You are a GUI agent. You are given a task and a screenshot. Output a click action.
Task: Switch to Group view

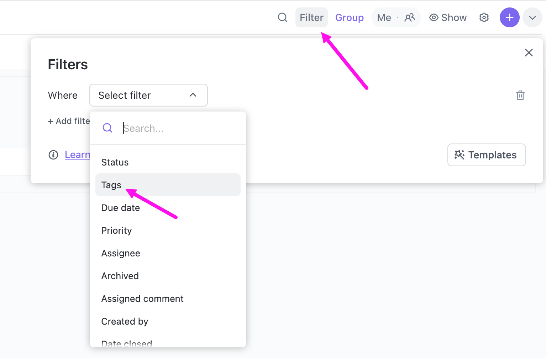coord(349,17)
